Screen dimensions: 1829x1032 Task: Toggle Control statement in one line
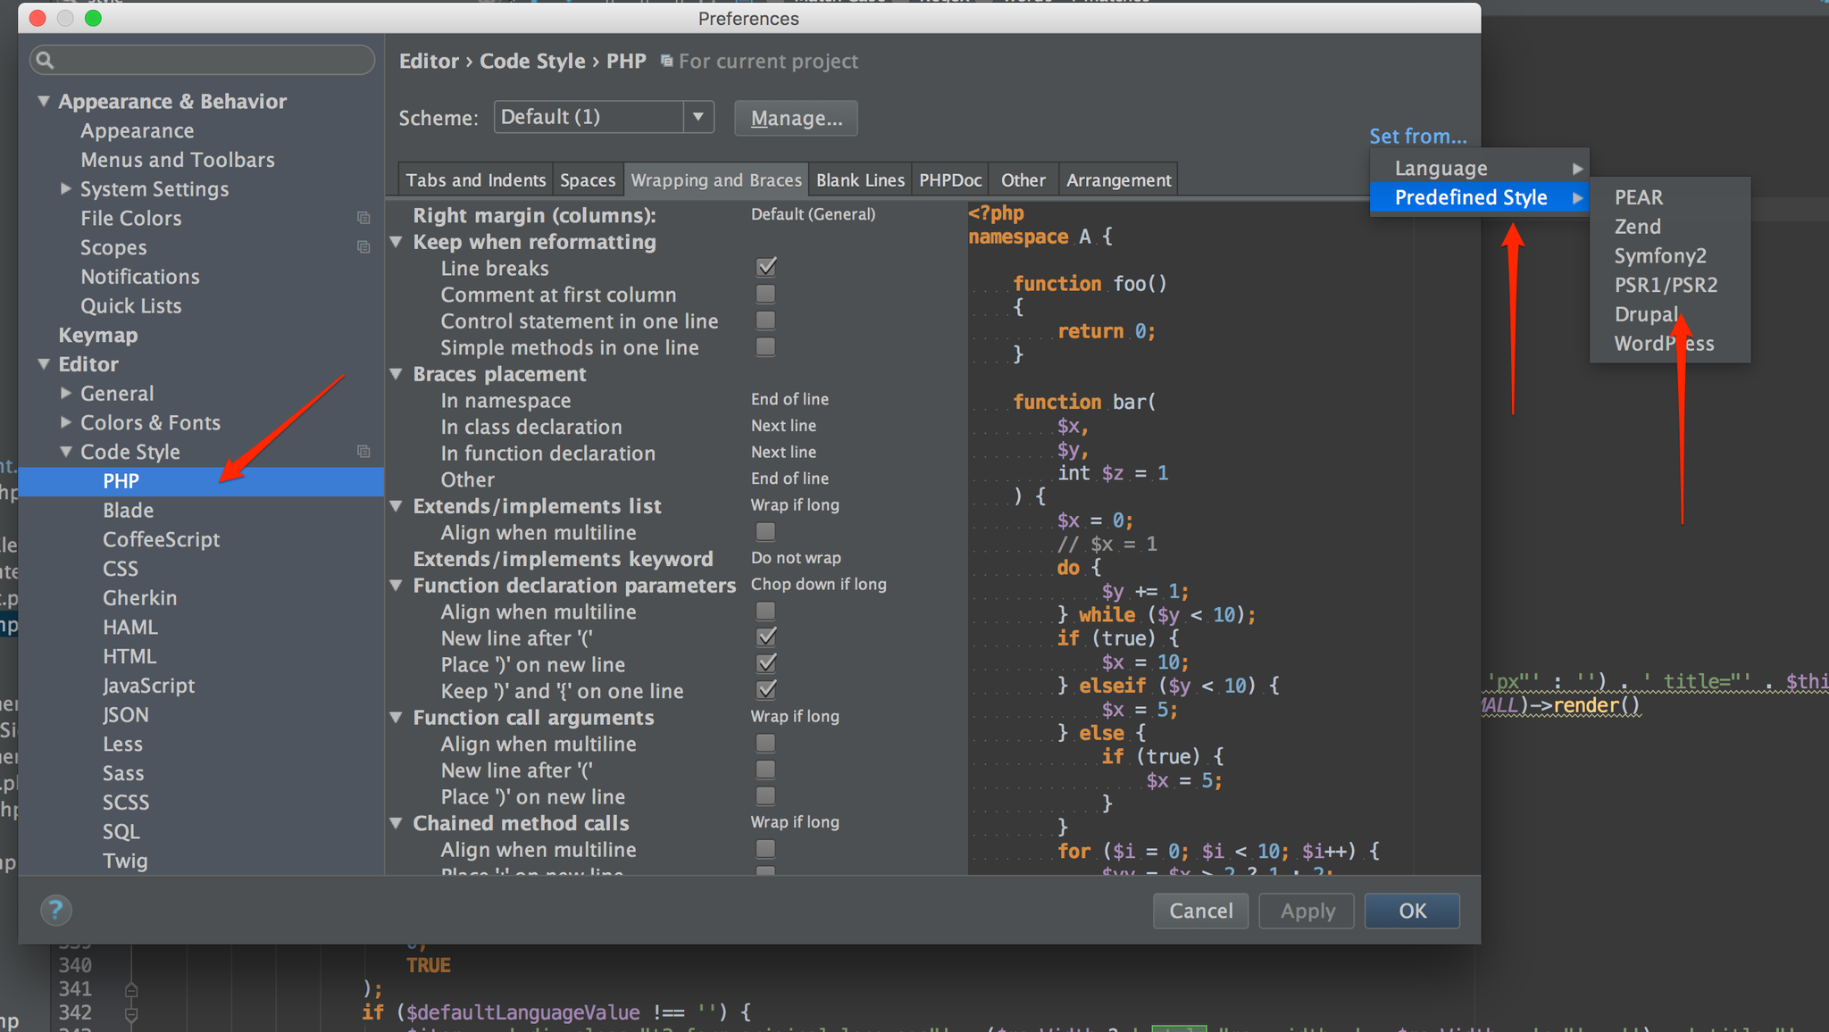tap(765, 320)
